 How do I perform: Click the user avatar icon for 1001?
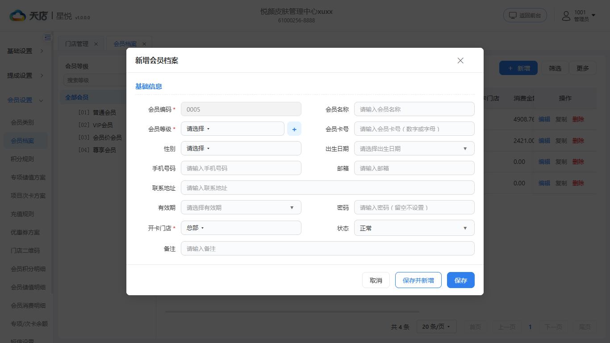(566, 16)
